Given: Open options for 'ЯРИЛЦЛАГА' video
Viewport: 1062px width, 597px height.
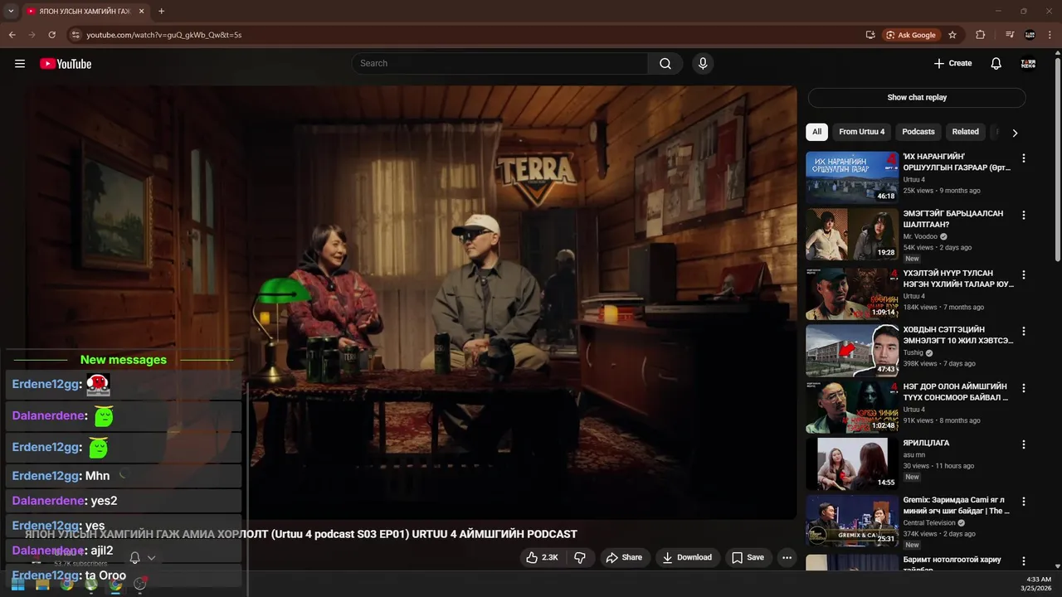Looking at the screenshot, I should (x=1024, y=444).
